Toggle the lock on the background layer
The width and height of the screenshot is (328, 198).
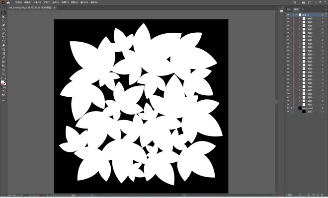tap(291, 108)
